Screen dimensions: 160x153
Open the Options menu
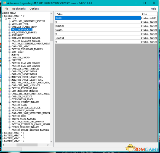pos(34,9)
